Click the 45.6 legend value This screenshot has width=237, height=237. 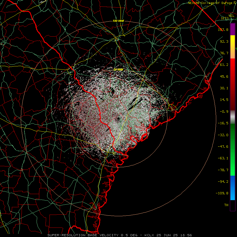[x=224, y=76]
